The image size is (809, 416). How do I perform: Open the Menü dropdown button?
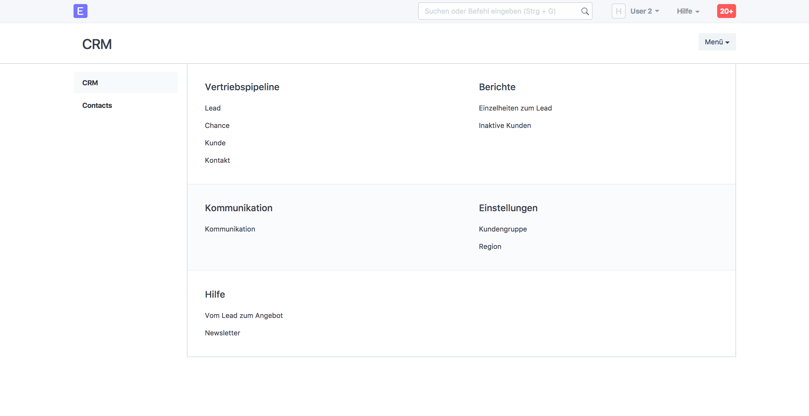pos(717,41)
